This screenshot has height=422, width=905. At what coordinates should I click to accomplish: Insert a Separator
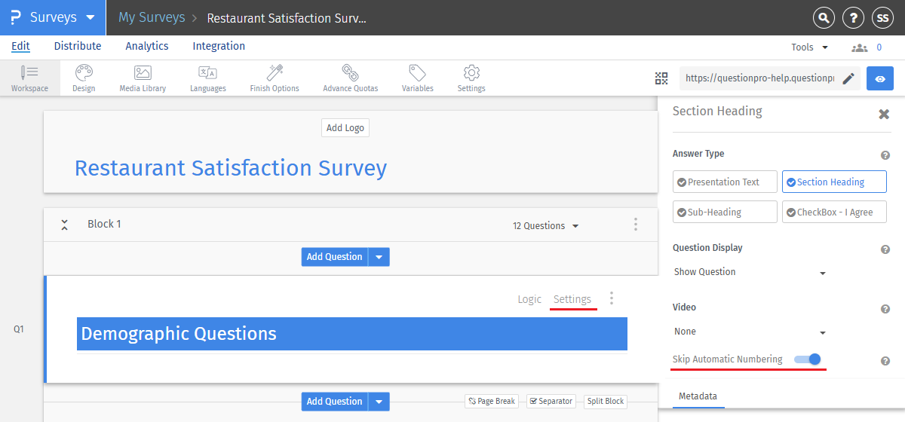click(x=551, y=402)
